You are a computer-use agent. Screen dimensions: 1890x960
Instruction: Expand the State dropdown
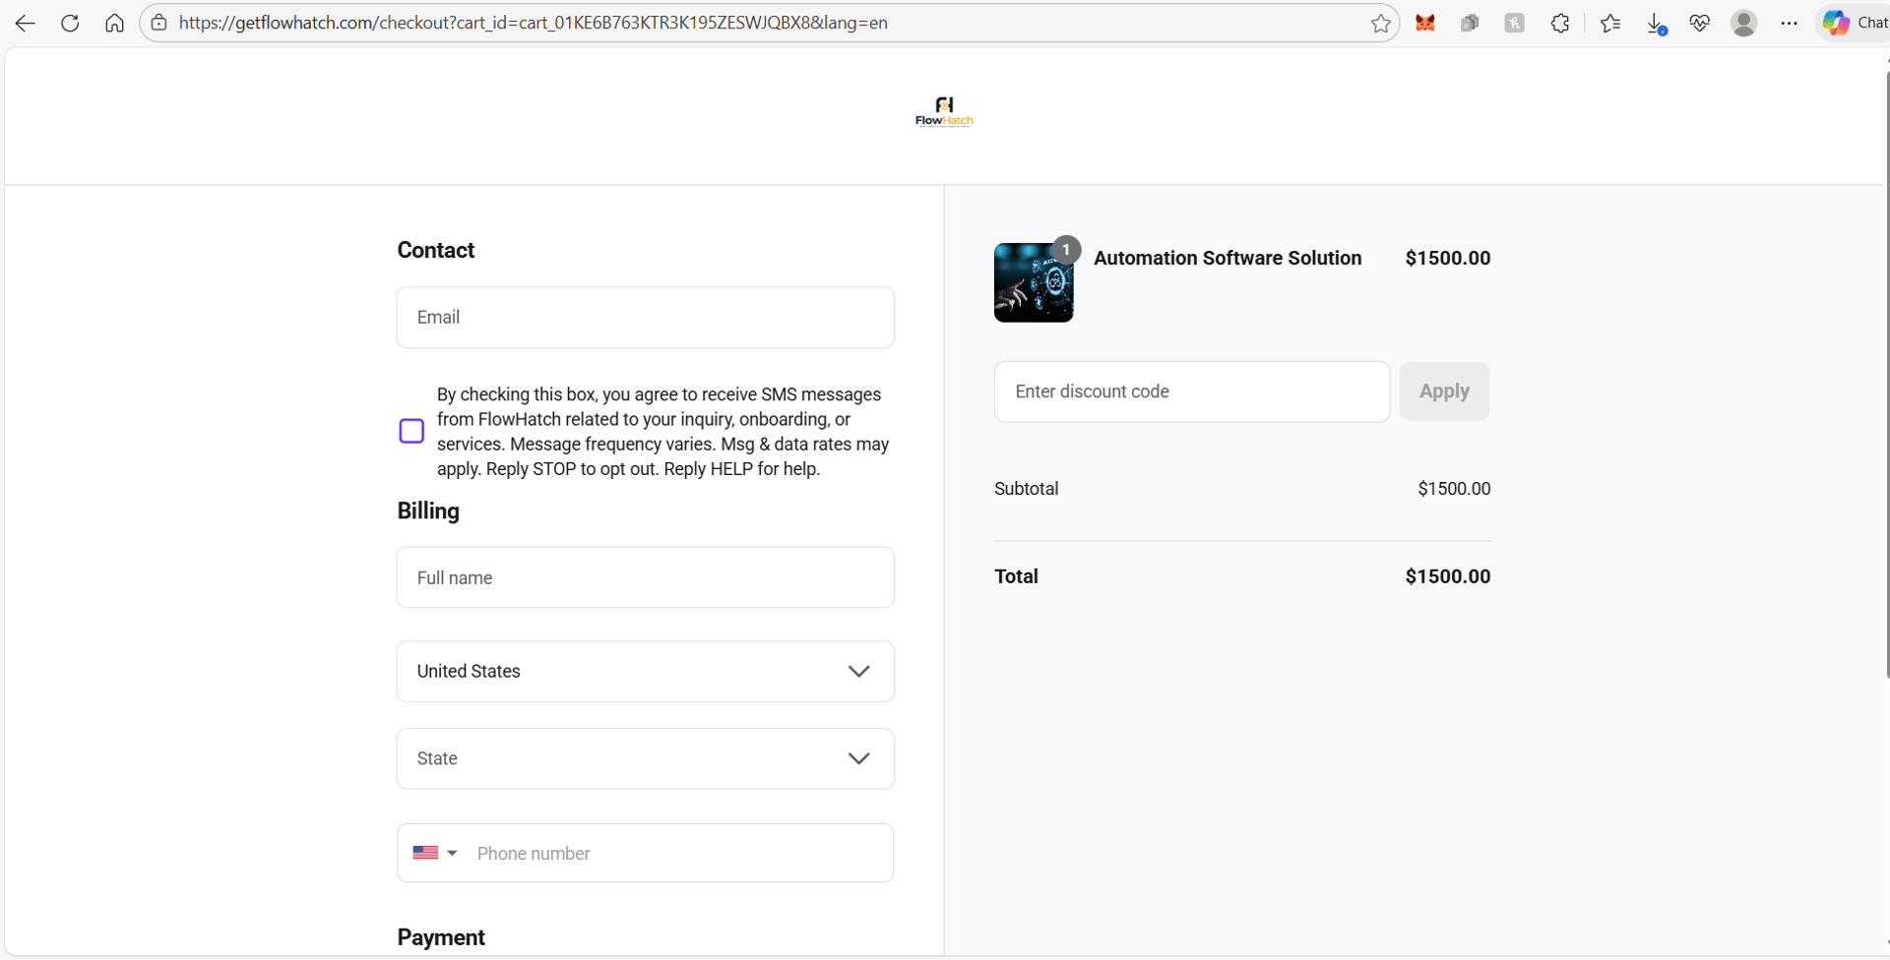[645, 758]
